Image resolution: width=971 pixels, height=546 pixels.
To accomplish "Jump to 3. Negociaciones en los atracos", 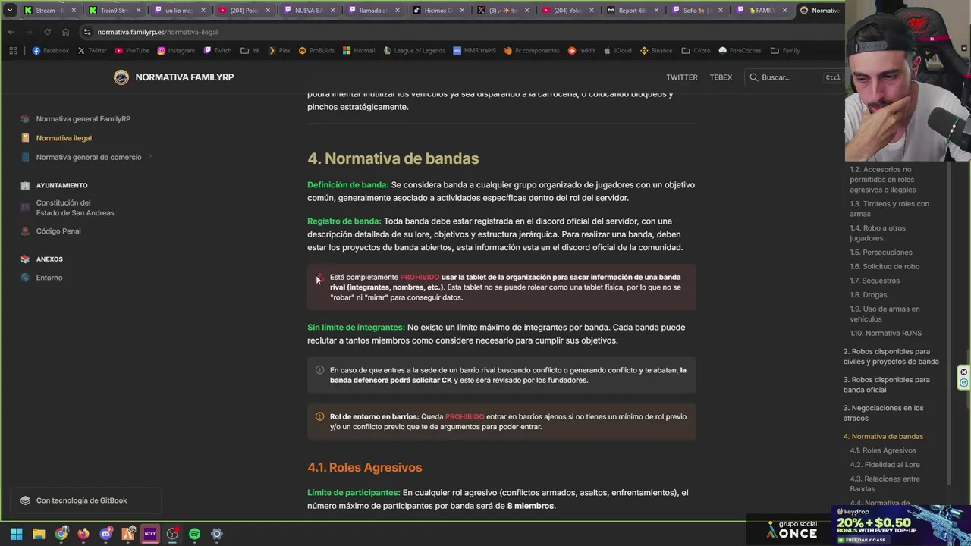I will pos(883,413).
